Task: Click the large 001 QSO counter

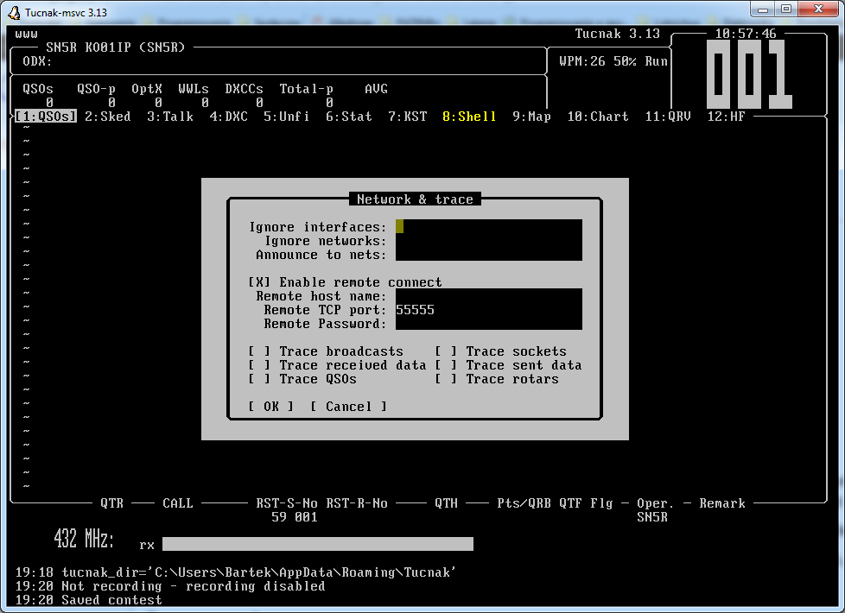Action: tap(750, 74)
